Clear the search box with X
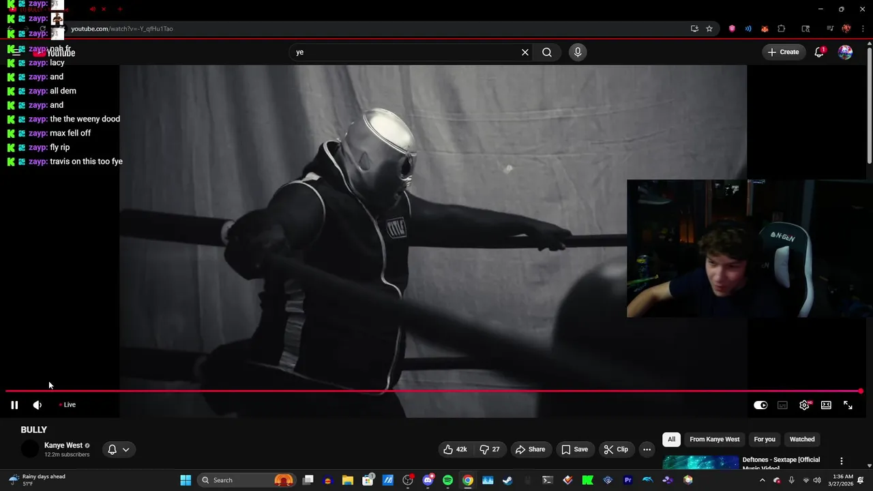Image resolution: width=873 pixels, height=491 pixels. (x=525, y=52)
